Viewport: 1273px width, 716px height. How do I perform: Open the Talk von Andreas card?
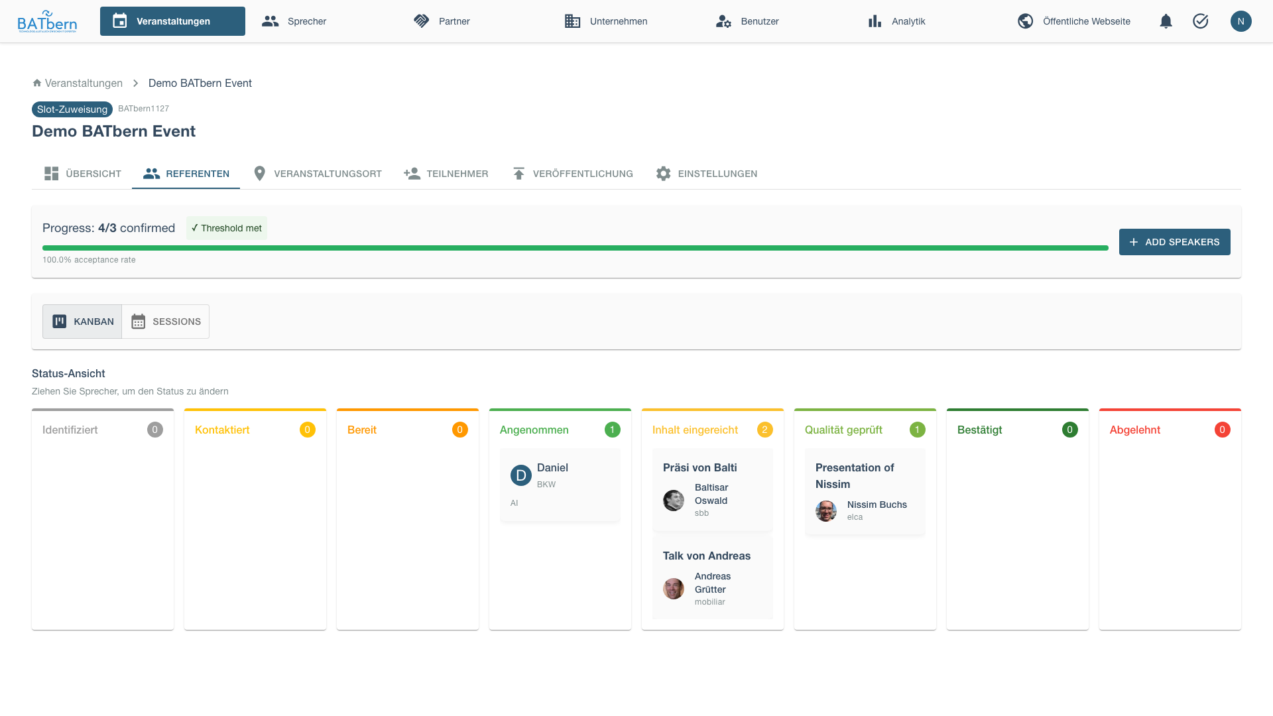(713, 578)
